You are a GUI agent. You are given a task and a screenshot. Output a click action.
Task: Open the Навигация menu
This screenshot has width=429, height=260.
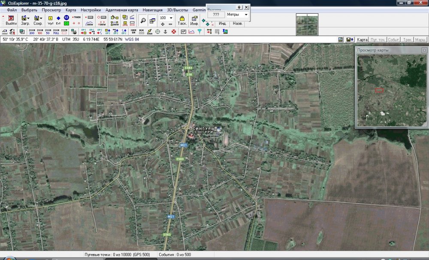tap(153, 10)
